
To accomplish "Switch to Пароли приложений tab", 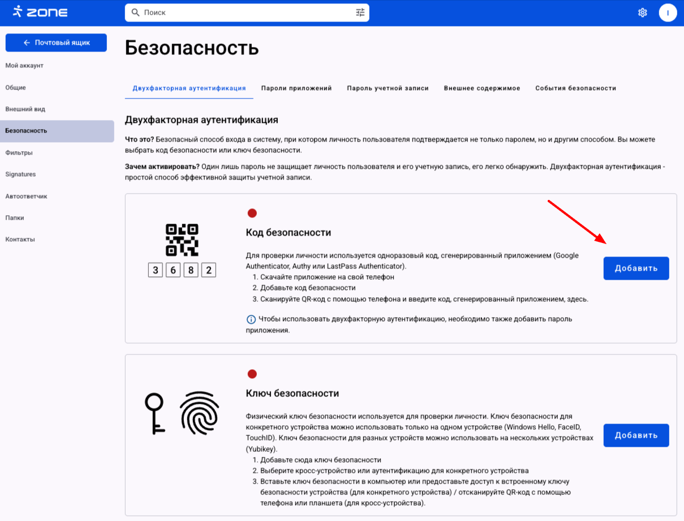I will [296, 88].
